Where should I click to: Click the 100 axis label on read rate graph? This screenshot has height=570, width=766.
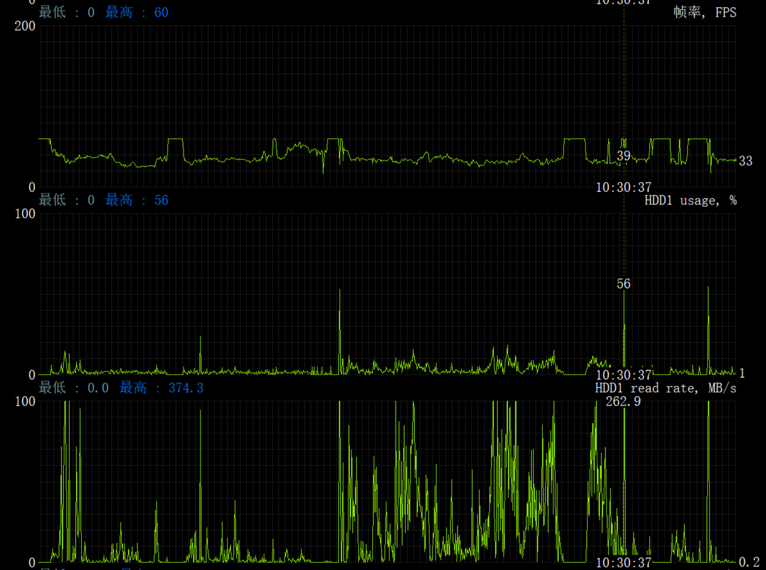coord(25,402)
